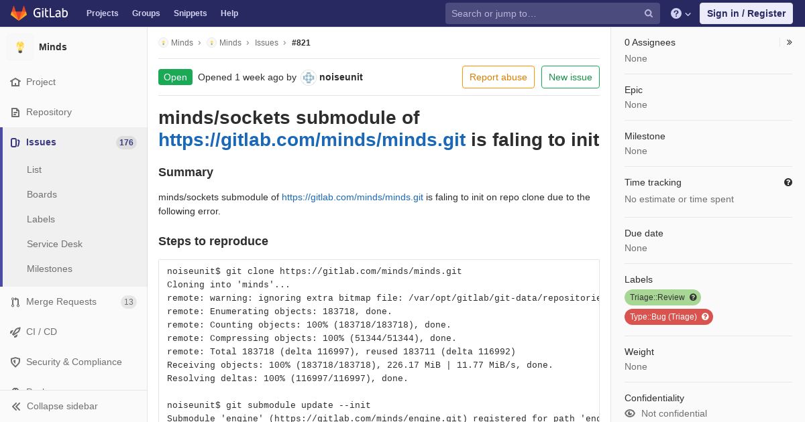
Task: Click the Summary heading
Action: [186, 172]
